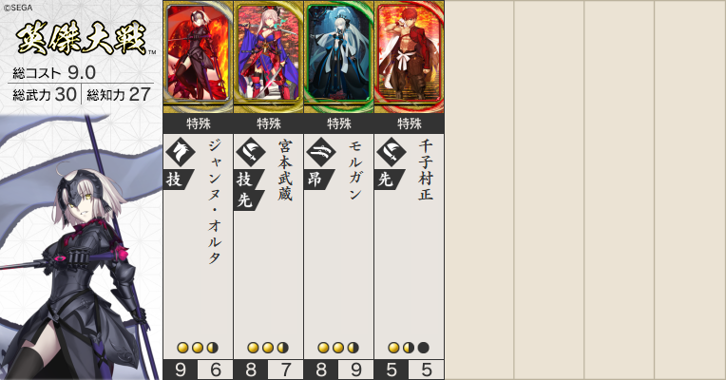The width and height of the screenshot is (726, 380).
Task: Open the 宮本武蔵 card thumbnail
Action: click(x=269, y=56)
